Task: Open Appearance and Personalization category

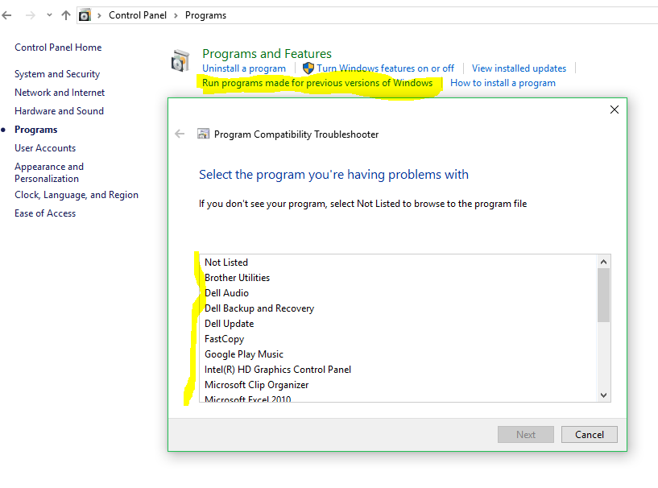Action: coord(49,172)
